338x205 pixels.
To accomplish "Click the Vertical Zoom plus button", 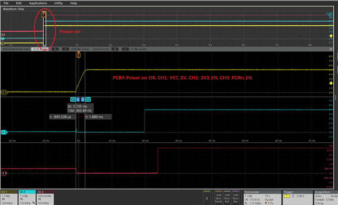I will tap(115, 49).
